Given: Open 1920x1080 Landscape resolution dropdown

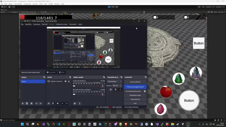Looking at the screenshot, I should point(30,12).
